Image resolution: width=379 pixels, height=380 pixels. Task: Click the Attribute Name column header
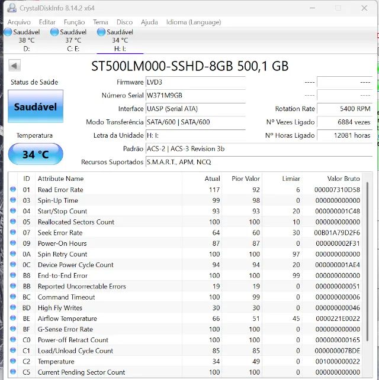point(108,178)
